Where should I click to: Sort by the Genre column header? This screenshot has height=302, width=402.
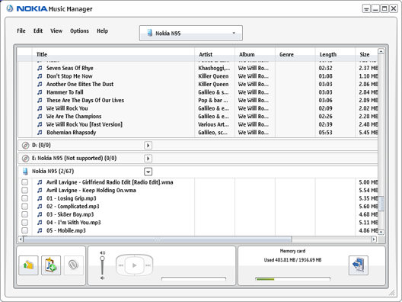coord(295,54)
